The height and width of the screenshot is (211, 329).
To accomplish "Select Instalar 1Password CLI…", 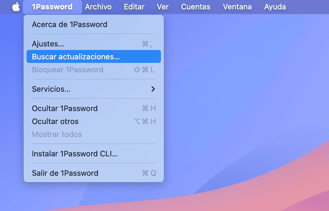I will (x=75, y=154).
